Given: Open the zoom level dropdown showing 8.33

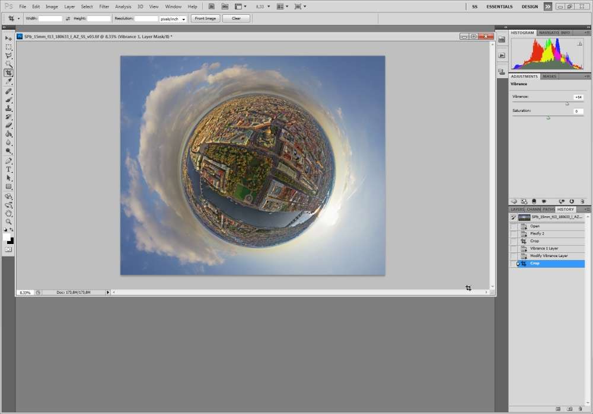Looking at the screenshot, I should click(x=262, y=7).
